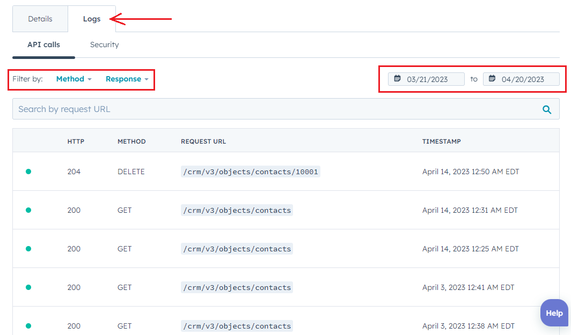This screenshot has width=571, height=335.
Task: Open the Help chat button
Action: (554, 313)
